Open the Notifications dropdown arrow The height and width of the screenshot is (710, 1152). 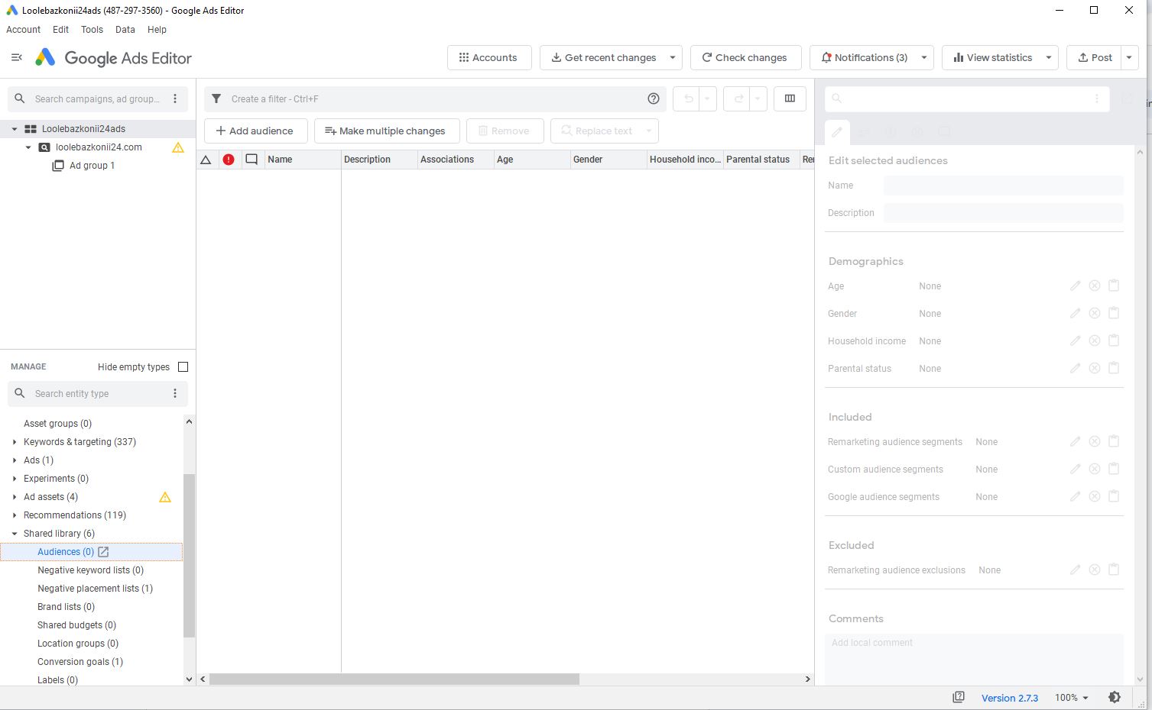point(924,57)
